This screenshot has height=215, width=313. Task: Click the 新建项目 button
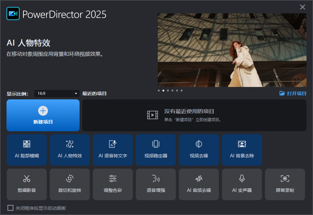tap(43, 115)
